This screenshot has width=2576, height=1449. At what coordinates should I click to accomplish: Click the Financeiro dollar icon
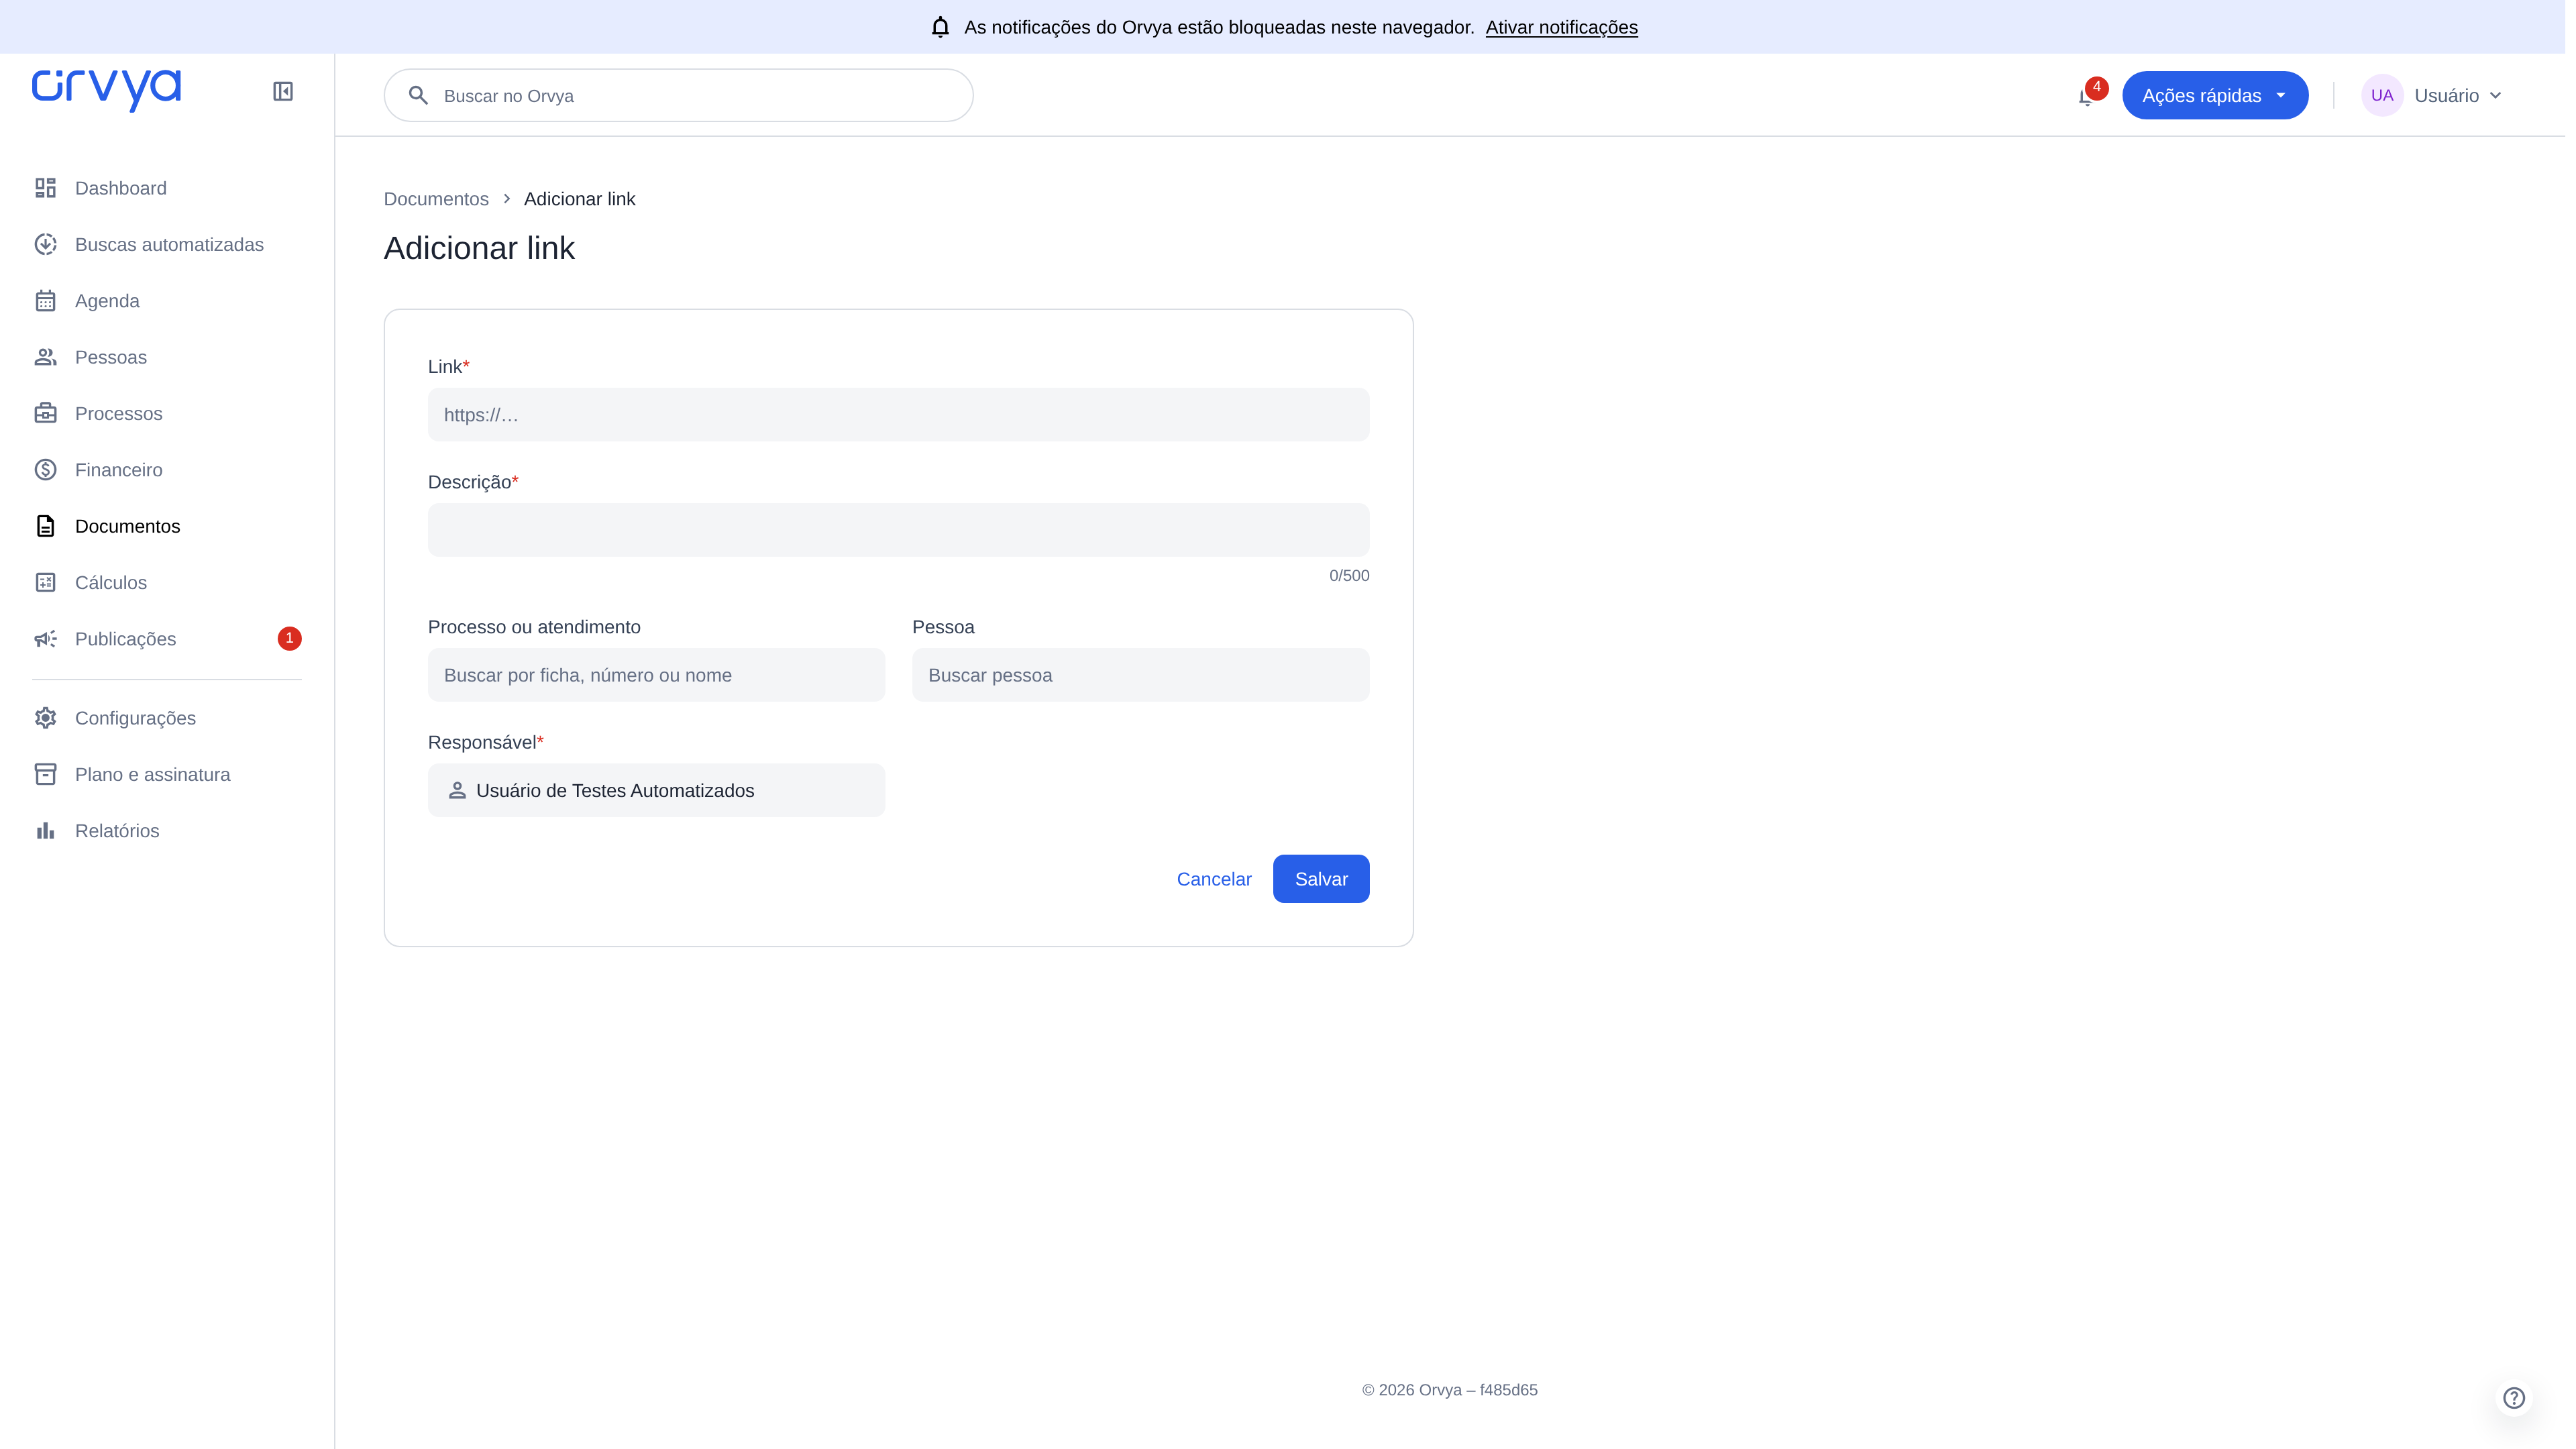tap(46, 469)
